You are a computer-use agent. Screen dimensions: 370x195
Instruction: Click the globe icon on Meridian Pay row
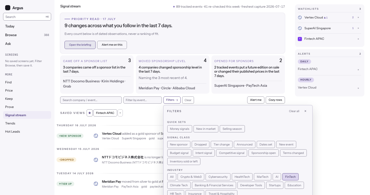(x=96, y=184)
